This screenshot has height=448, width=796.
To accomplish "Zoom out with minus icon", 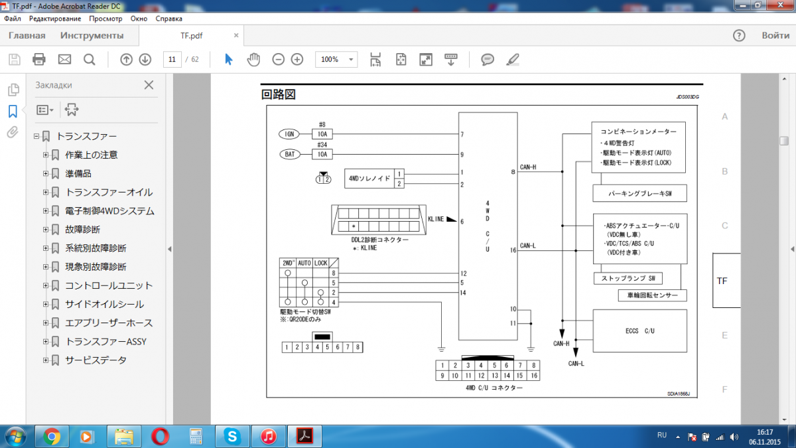I will pyautogui.click(x=279, y=60).
